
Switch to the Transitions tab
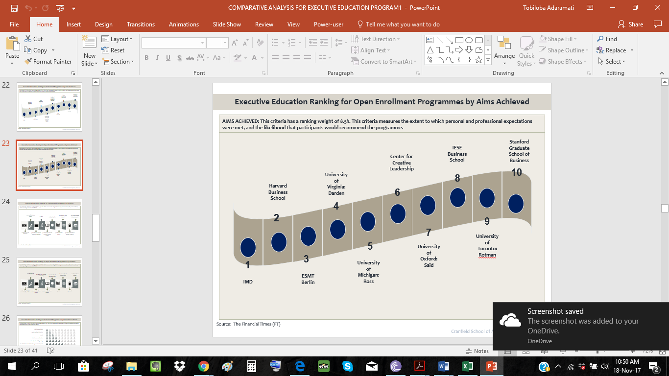141,24
